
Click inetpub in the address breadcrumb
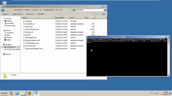coord(27,10)
